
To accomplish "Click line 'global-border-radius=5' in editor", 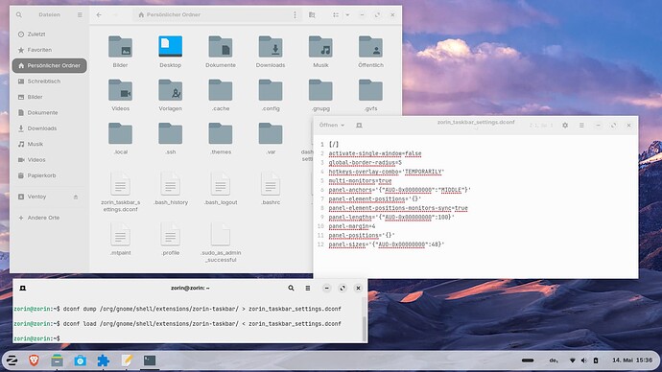I will coord(366,163).
